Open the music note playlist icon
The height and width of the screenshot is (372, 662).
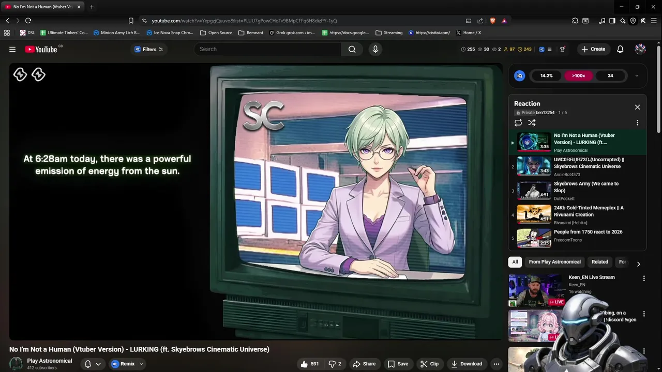602,21
